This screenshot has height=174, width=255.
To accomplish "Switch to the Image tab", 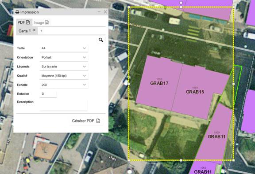I will (41, 22).
